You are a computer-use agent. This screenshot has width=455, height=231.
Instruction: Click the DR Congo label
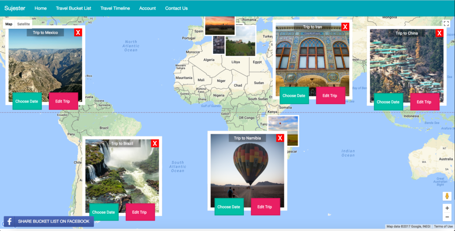pos(247,118)
